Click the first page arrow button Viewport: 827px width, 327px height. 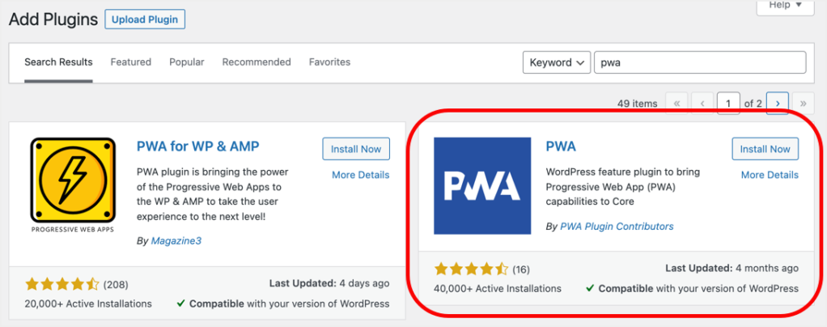tap(676, 103)
